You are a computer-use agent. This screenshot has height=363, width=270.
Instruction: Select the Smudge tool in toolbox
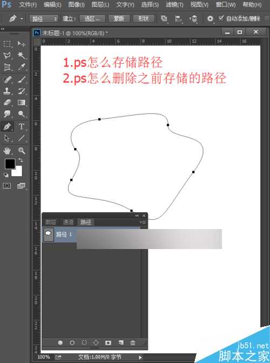(x=7, y=113)
